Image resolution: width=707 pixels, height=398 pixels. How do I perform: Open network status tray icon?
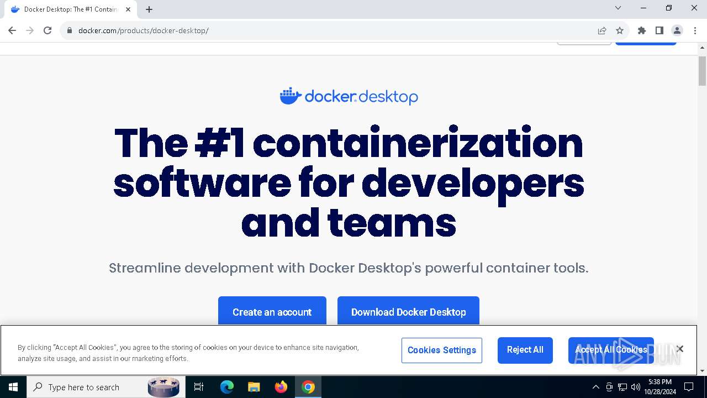(x=622, y=387)
